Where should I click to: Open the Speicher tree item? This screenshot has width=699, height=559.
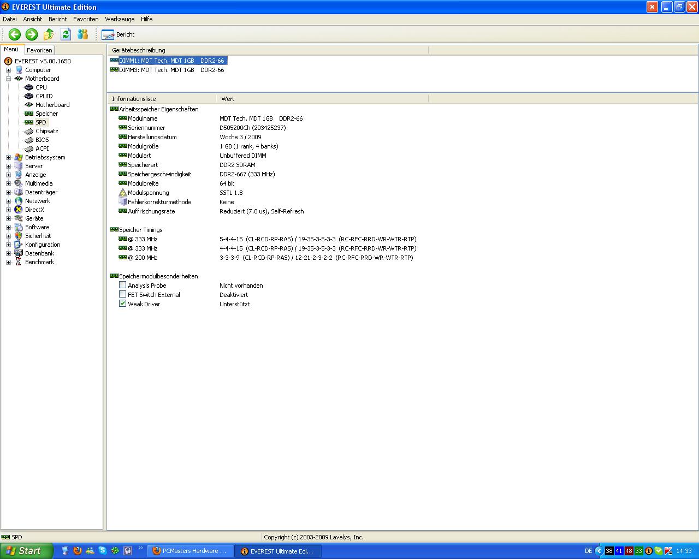point(46,114)
